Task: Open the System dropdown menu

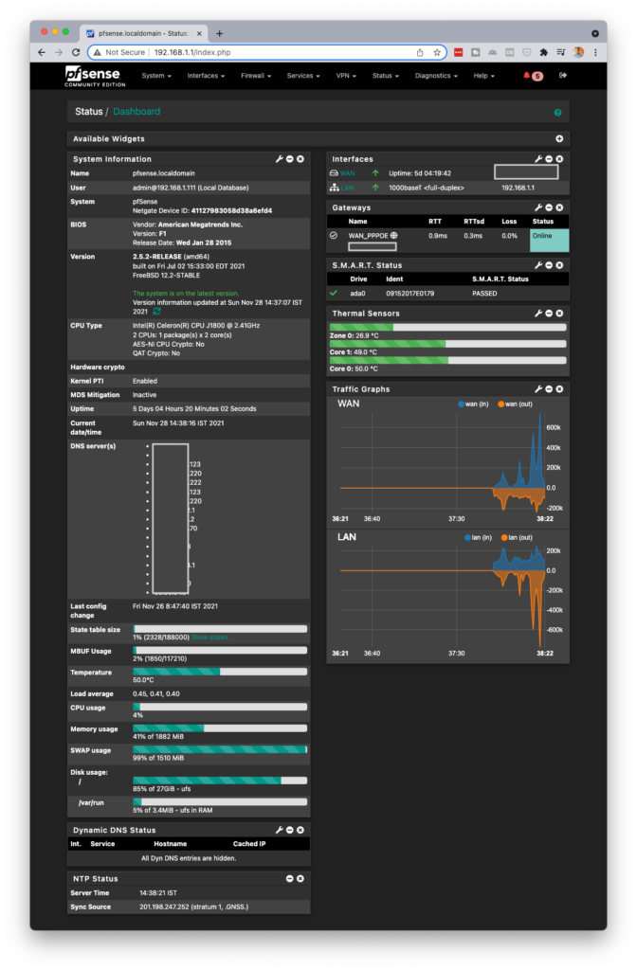Action: [156, 76]
